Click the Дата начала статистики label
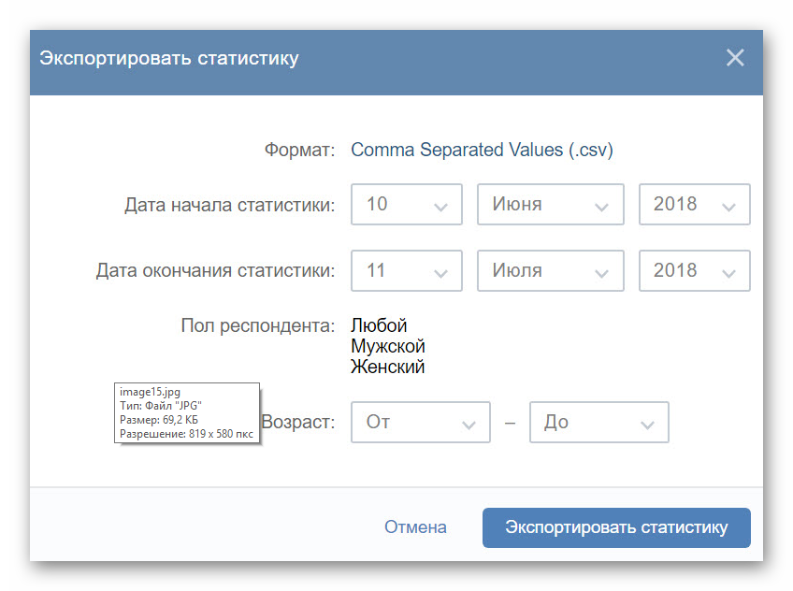This screenshot has height=591, width=793. coord(229,205)
